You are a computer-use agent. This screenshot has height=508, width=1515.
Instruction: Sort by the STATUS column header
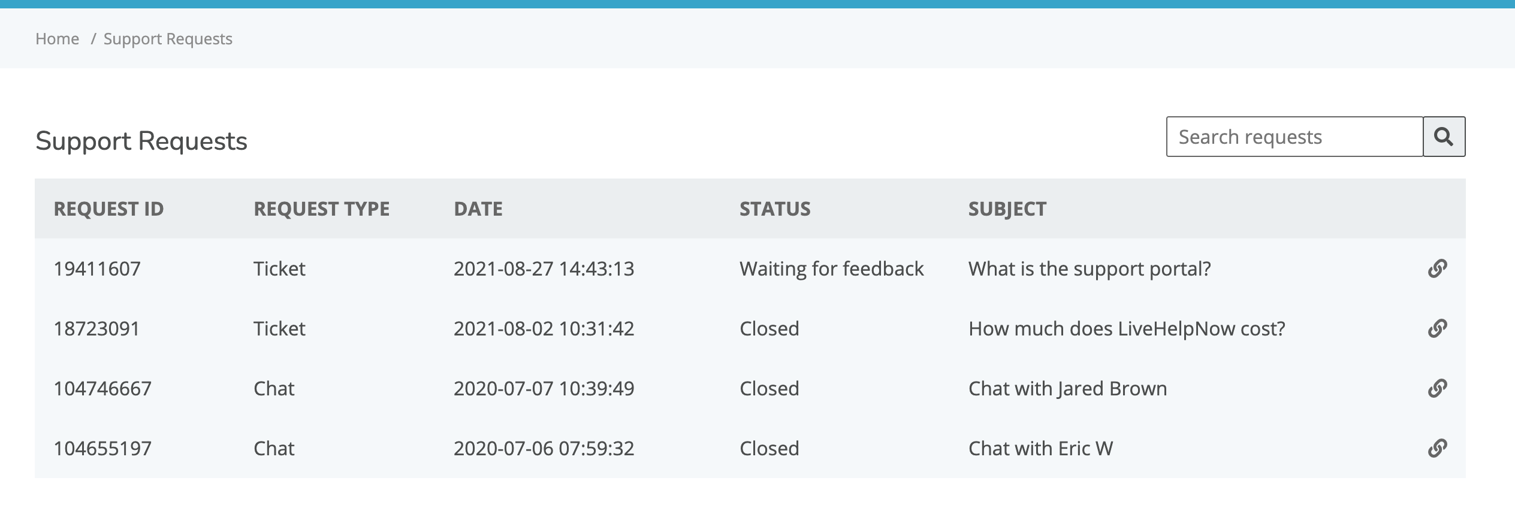tap(775, 209)
